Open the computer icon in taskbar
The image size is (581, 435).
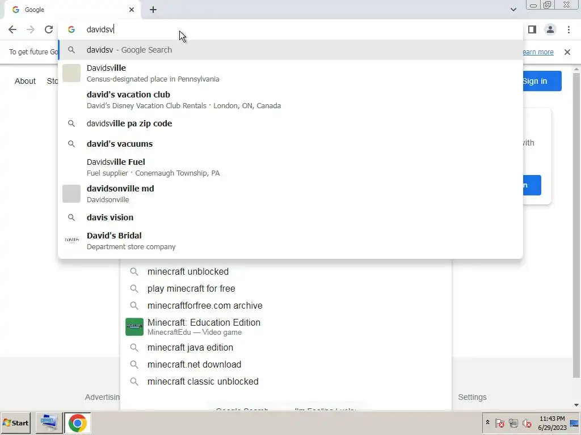point(49,423)
